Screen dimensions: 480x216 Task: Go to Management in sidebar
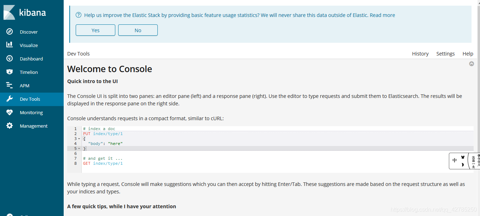pos(34,126)
